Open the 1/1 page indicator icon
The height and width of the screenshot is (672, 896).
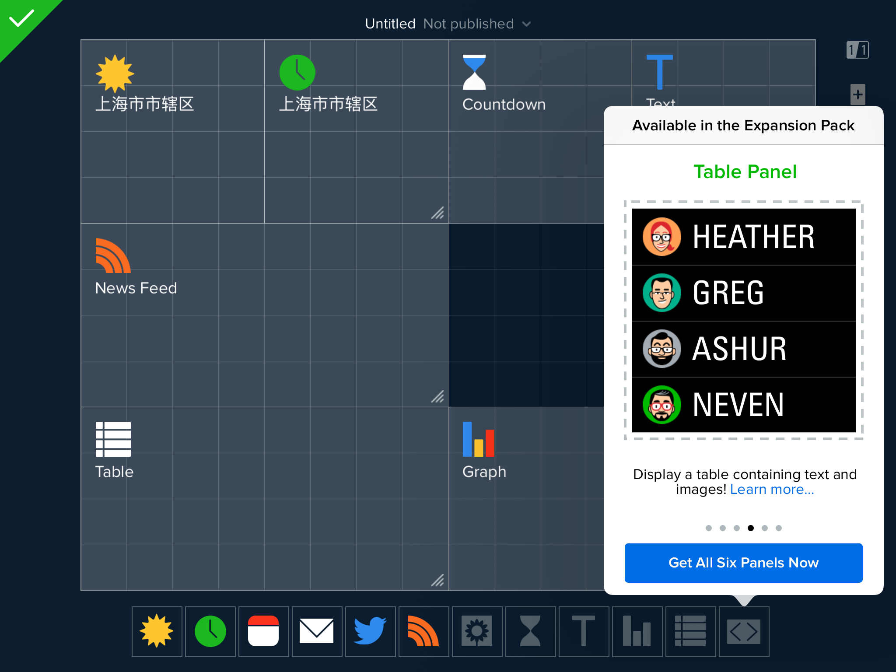(857, 50)
